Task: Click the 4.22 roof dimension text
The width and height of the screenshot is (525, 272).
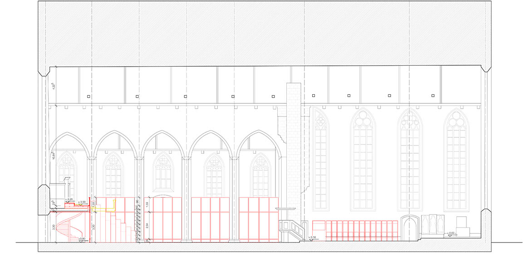Action: pos(54,85)
